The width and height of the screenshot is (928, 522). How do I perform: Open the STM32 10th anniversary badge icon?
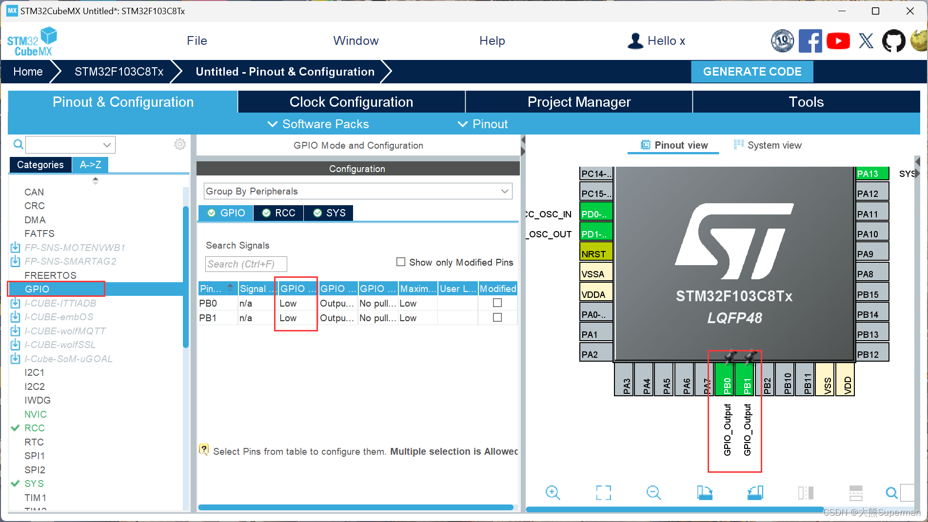[x=782, y=41]
